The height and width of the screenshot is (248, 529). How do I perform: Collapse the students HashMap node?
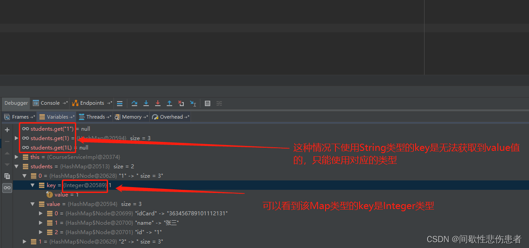coord(17,167)
